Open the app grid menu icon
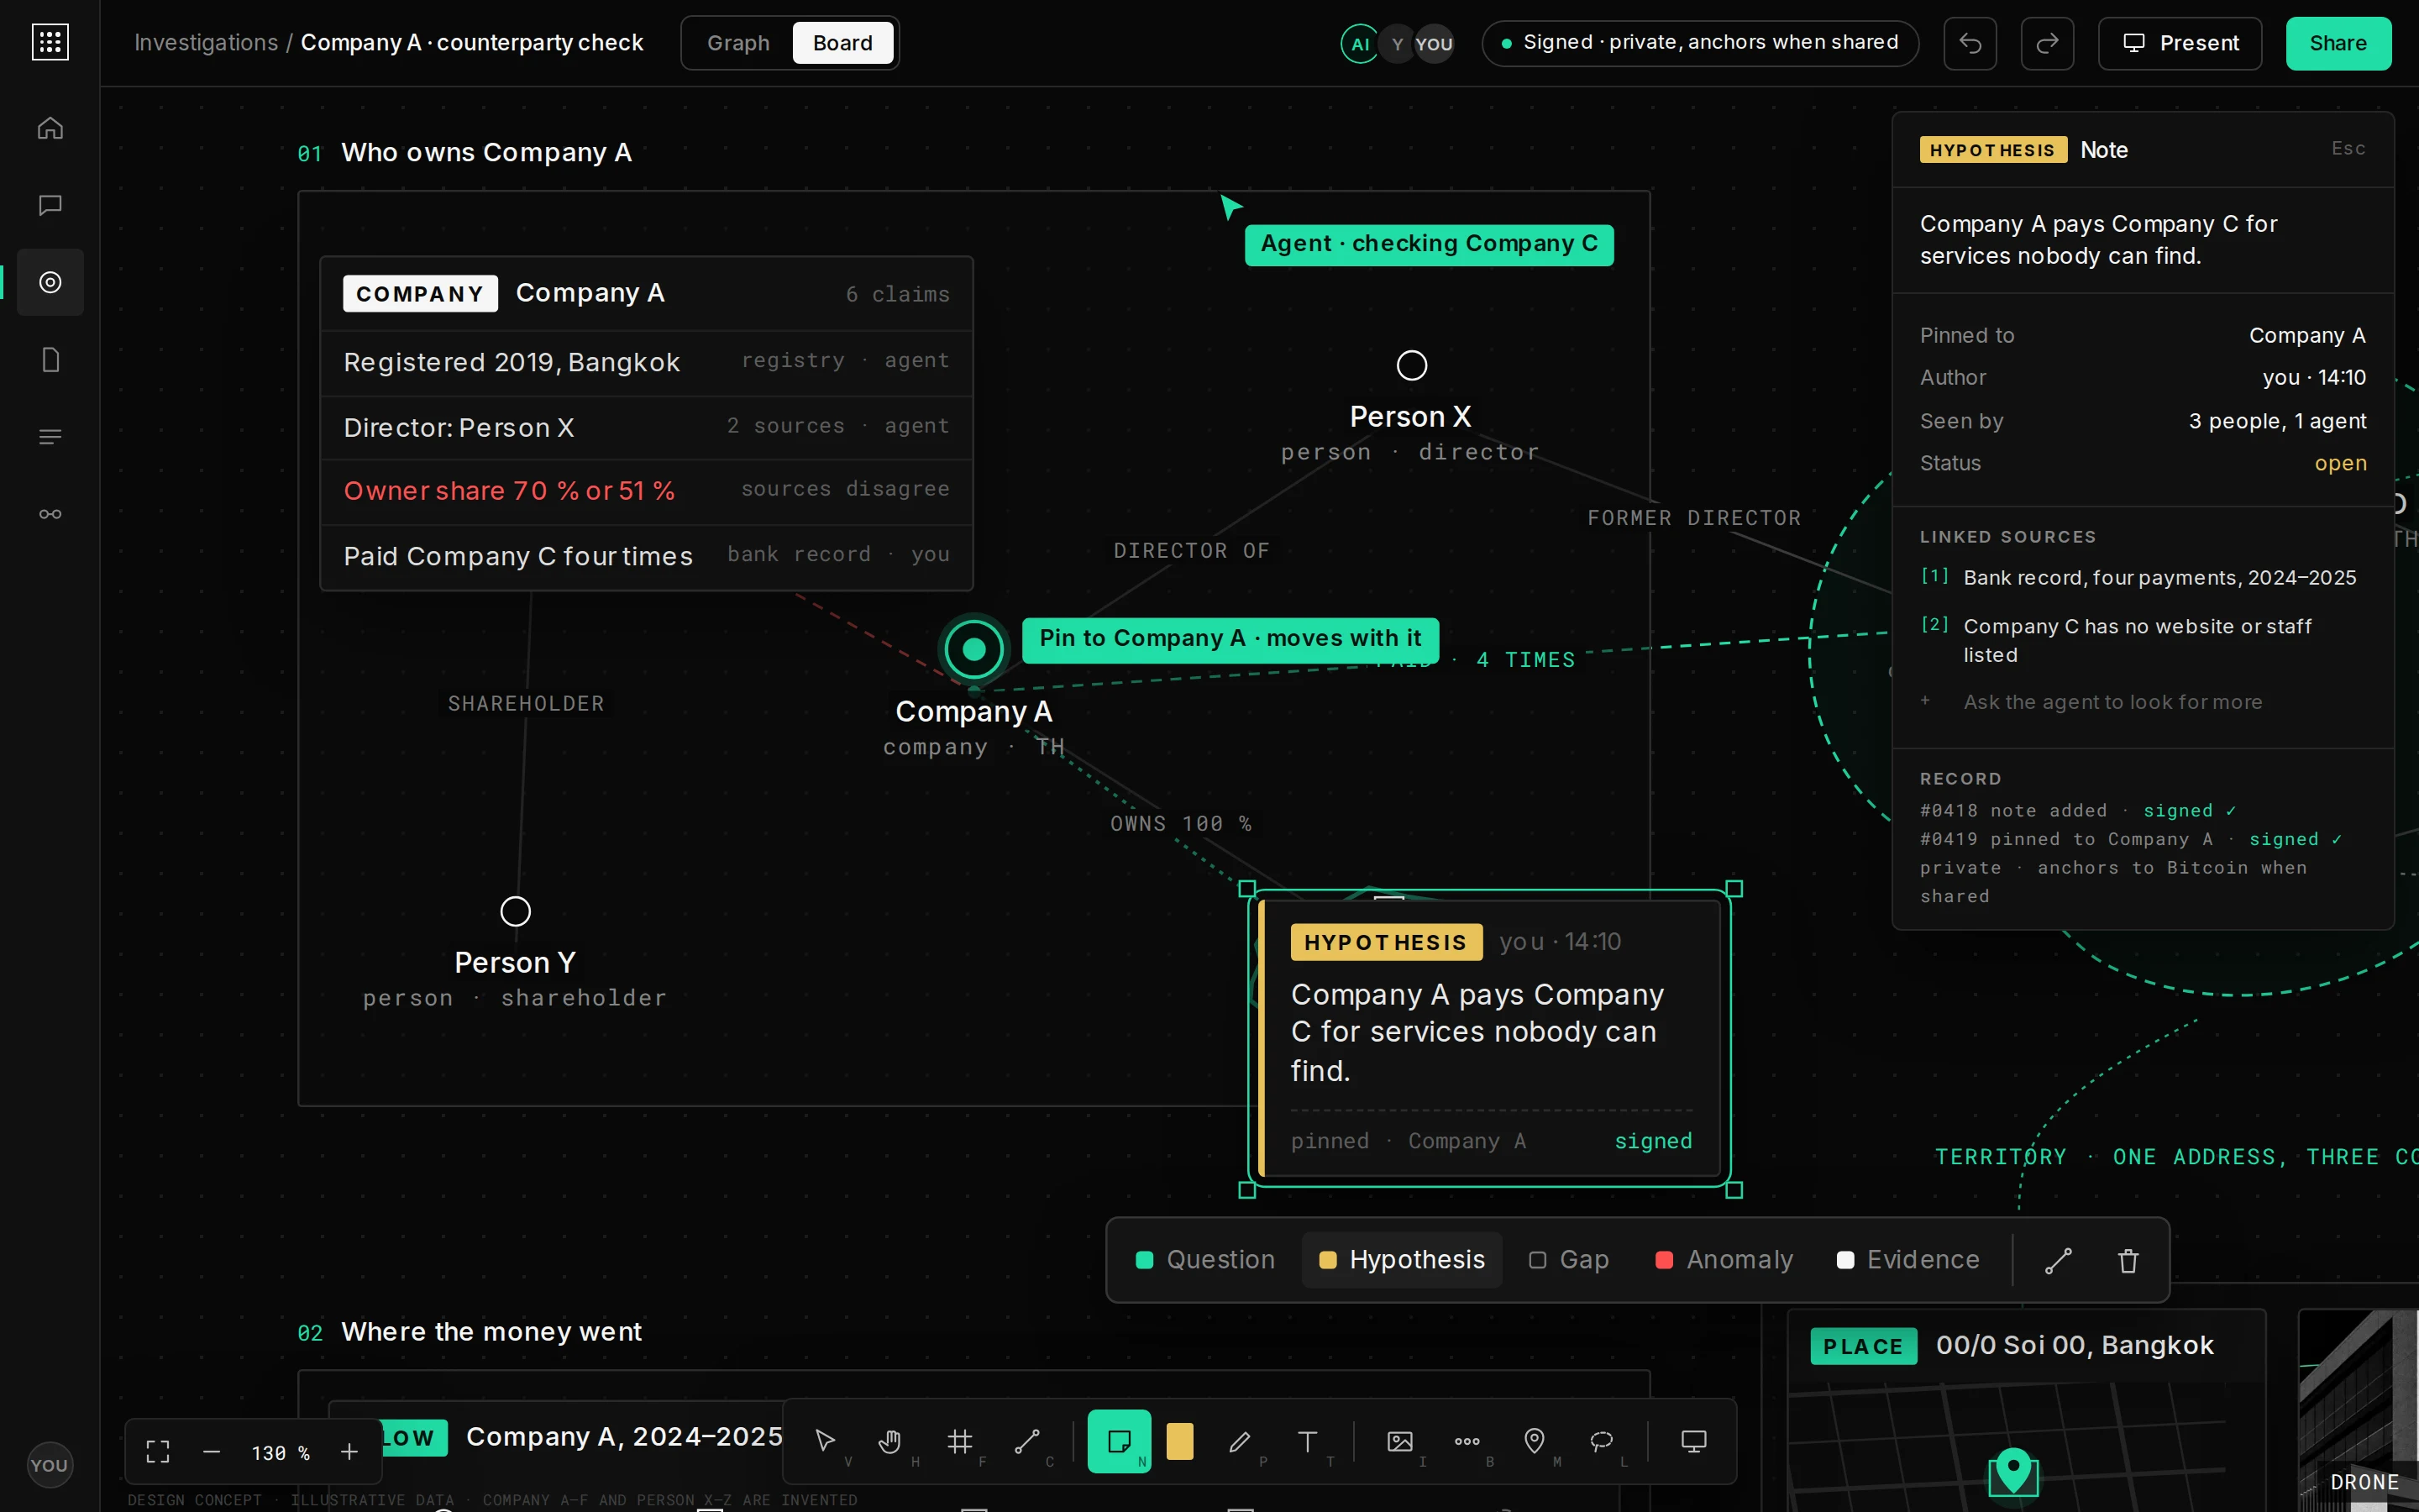 click(50, 42)
